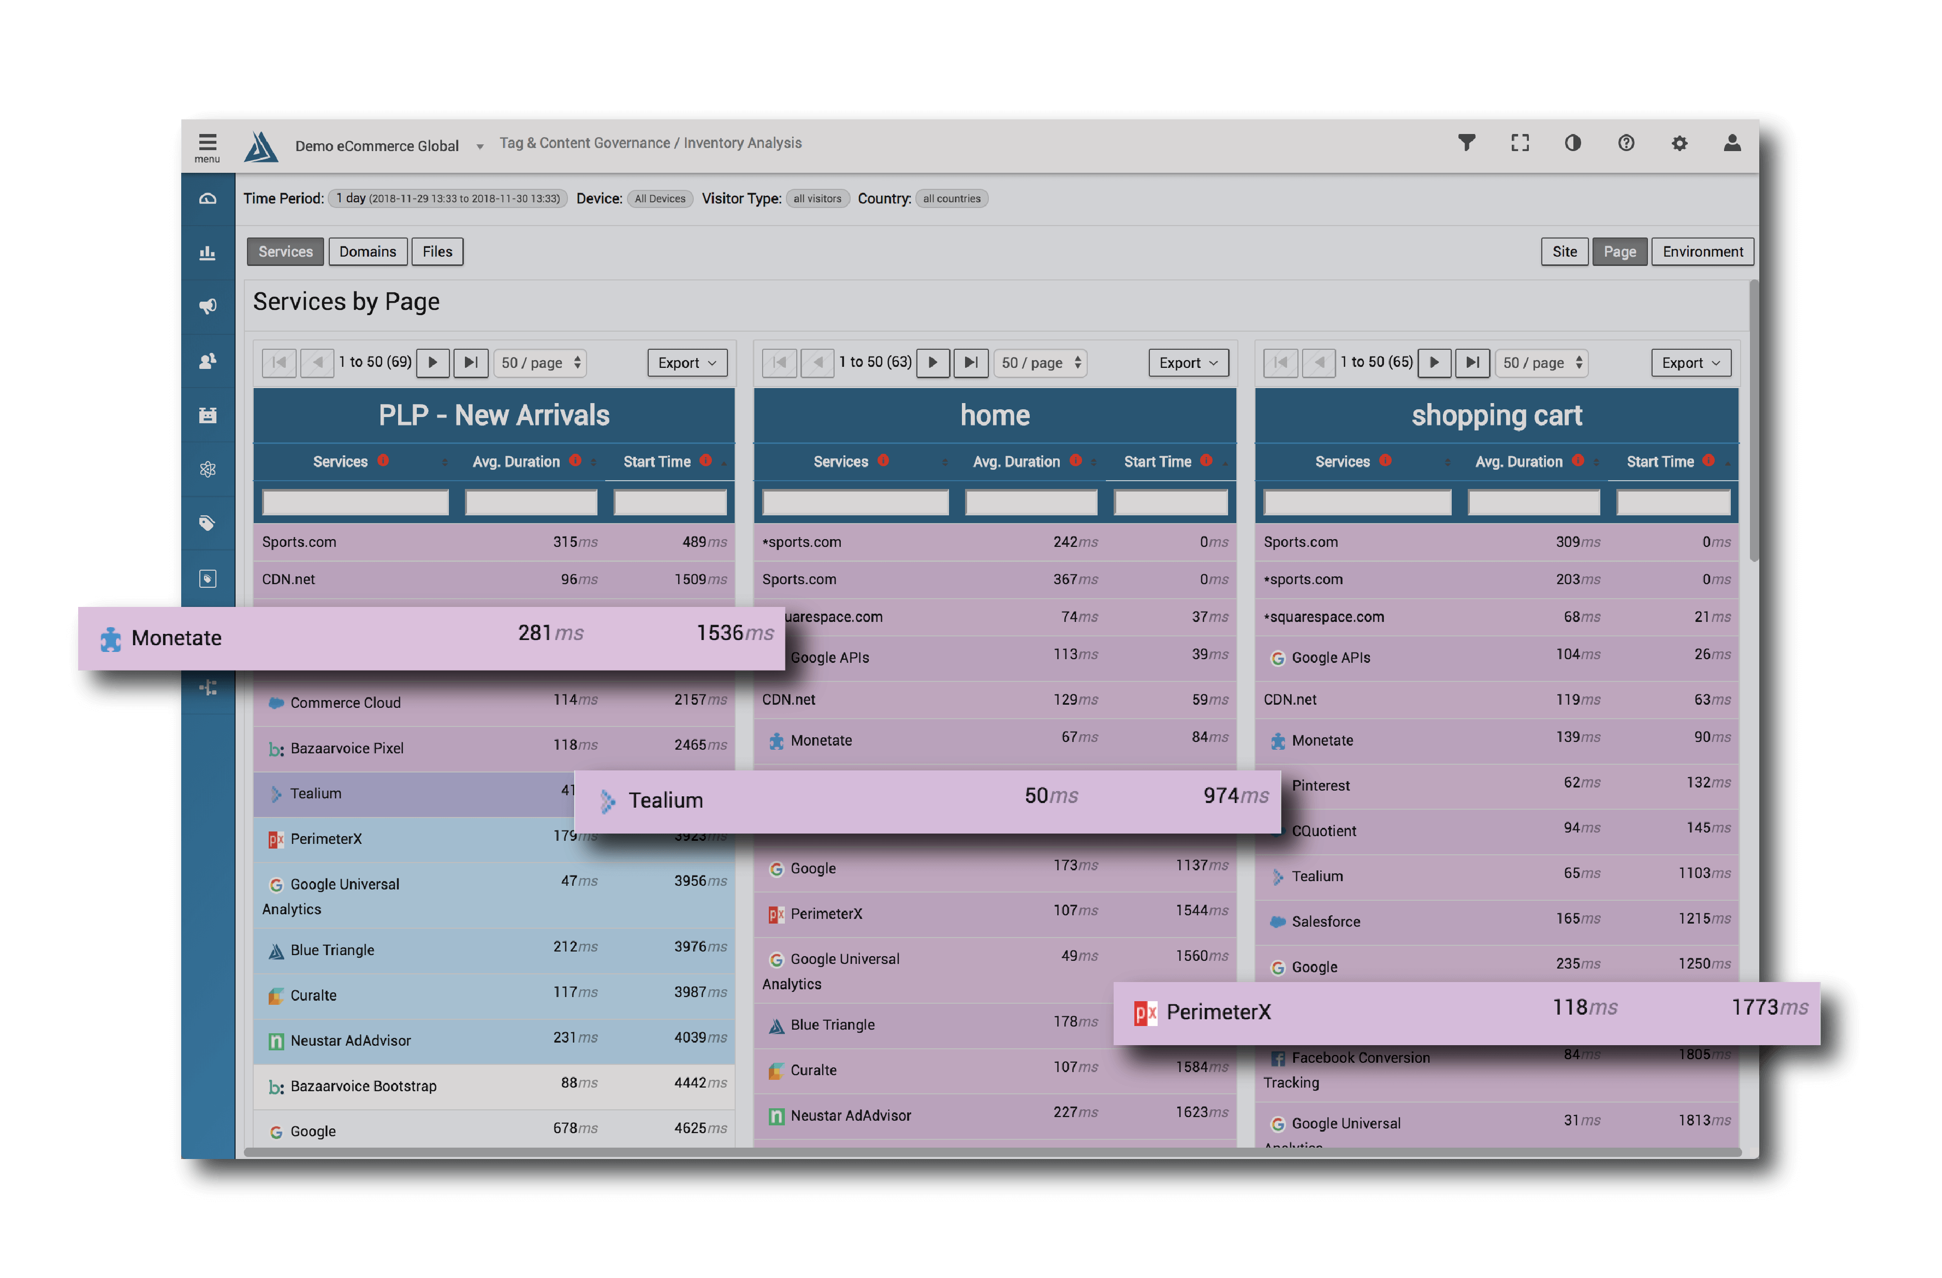The height and width of the screenshot is (1278, 1942).
Task: Open filters using the funnel icon
Action: pyautogui.click(x=1467, y=143)
